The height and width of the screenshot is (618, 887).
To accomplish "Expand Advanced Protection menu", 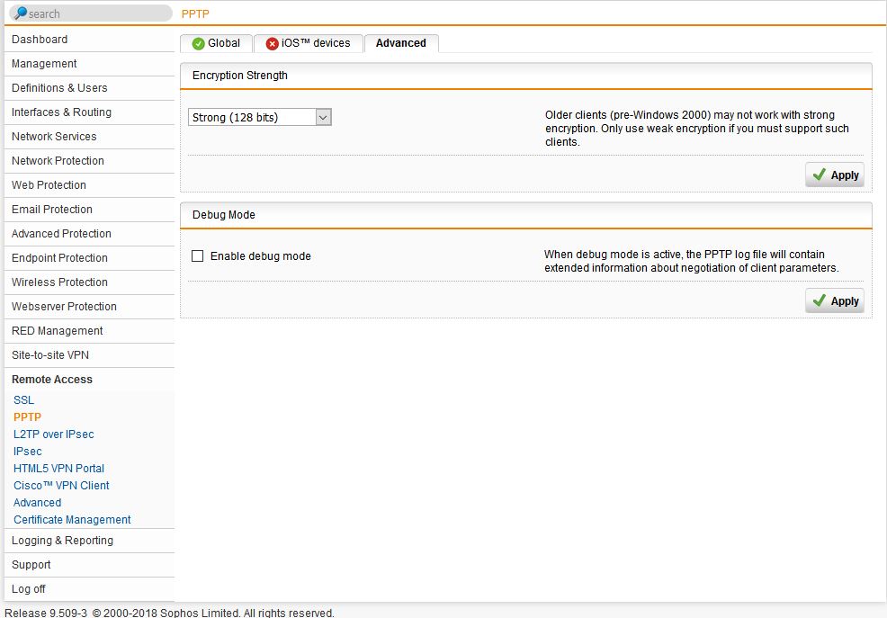I will [89, 234].
